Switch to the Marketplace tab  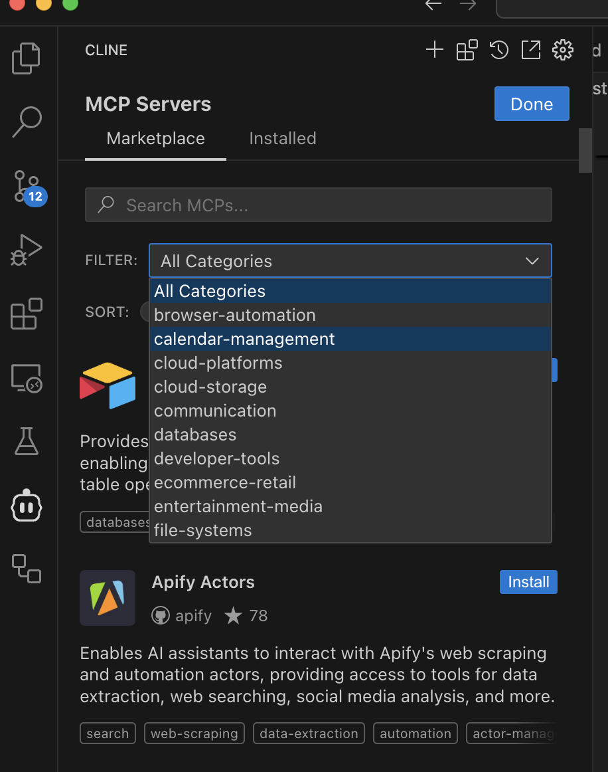point(155,138)
